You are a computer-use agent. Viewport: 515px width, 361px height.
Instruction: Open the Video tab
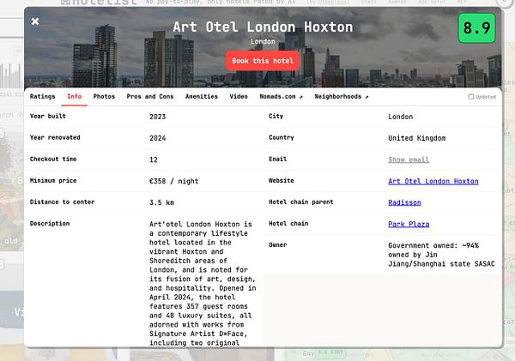click(x=239, y=97)
